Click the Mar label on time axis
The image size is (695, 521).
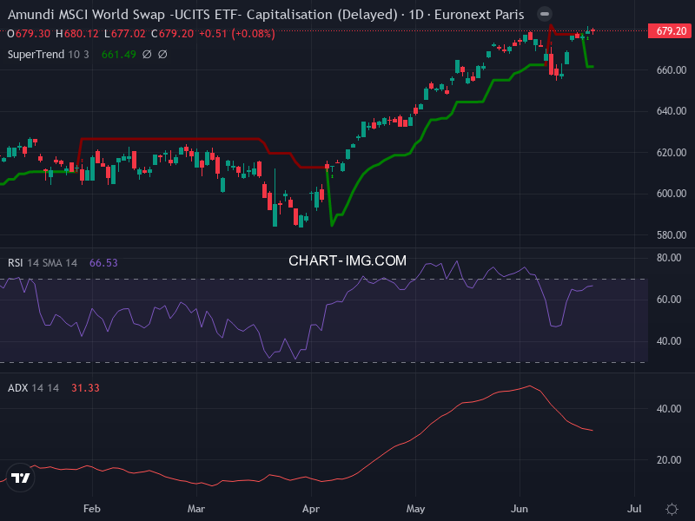point(196,509)
